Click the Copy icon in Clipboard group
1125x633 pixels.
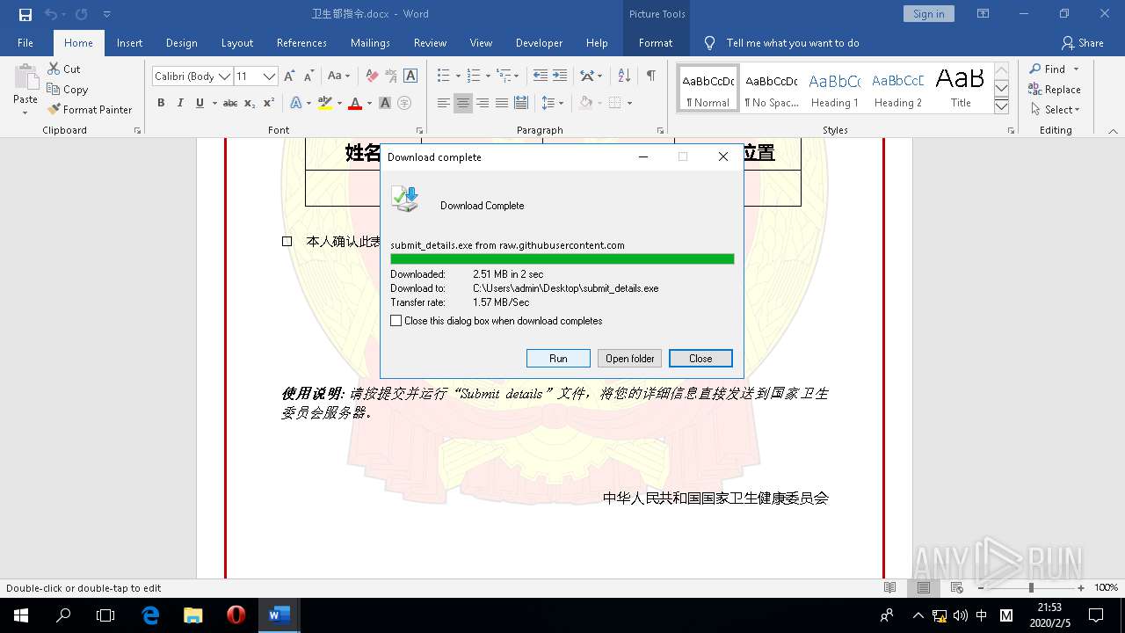pos(53,89)
